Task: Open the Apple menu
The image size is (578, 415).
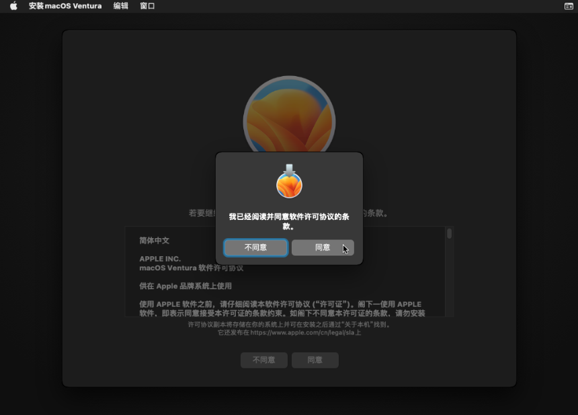Action: coord(13,6)
